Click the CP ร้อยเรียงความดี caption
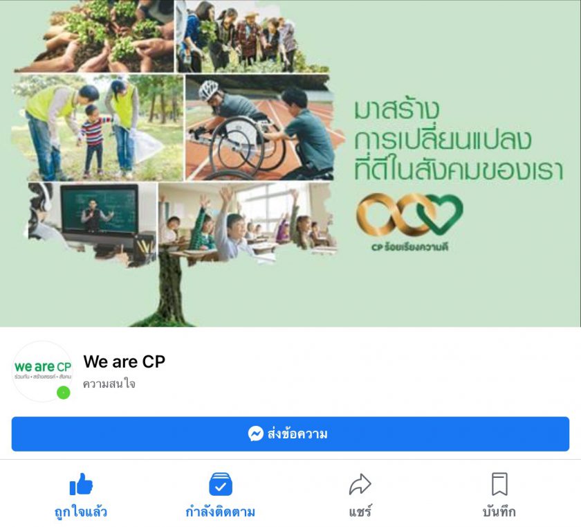The width and height of the screenshot is (581, 527). click(x=409, y=247)
